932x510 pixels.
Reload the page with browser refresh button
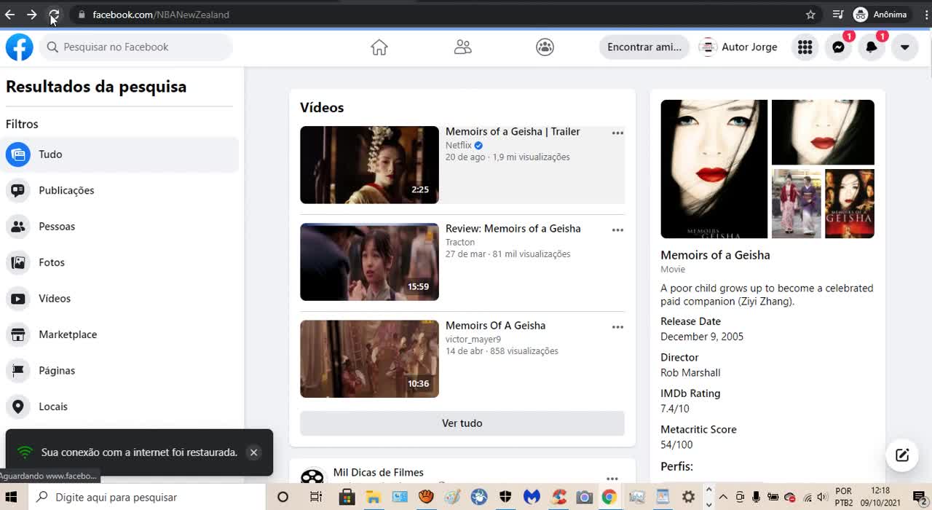click(x=54, y=15)
